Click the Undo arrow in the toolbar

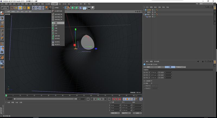pyautogui.click(x=3, y=8)
